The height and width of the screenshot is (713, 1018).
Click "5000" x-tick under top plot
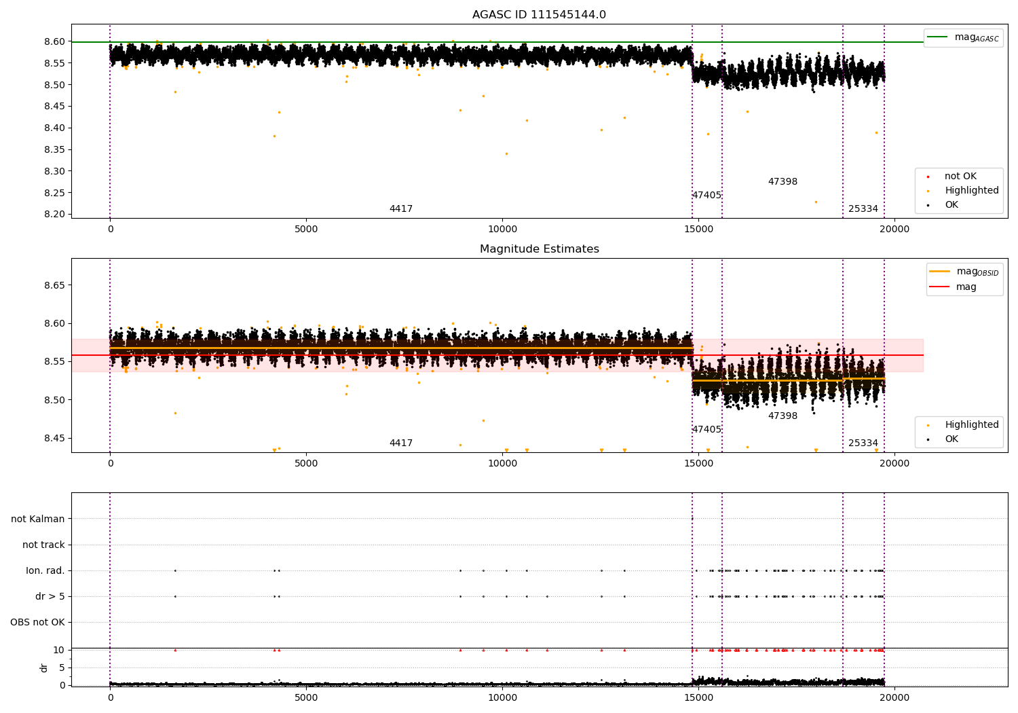[306, 230]
